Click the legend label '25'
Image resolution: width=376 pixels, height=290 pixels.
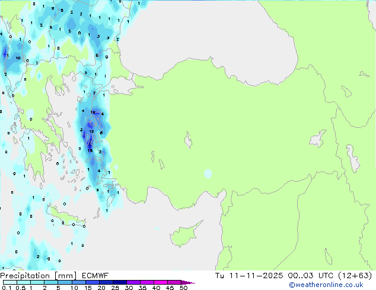click(115, 288)
